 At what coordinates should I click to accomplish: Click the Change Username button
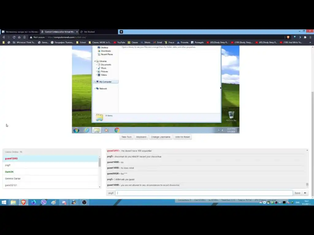161,137
